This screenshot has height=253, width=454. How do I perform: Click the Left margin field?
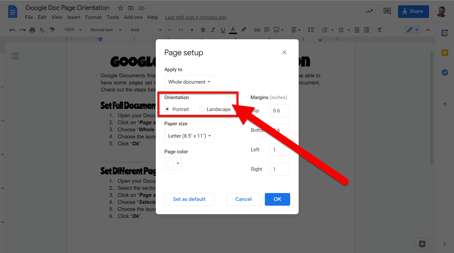tap(279, 150)
